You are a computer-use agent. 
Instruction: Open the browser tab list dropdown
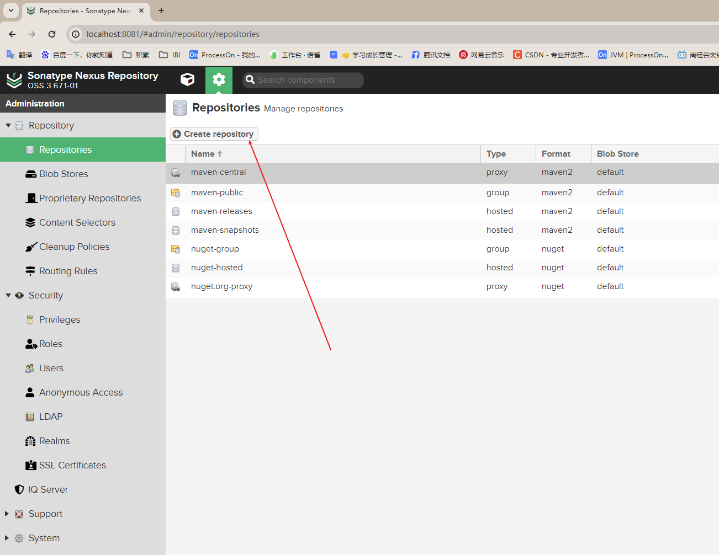(x=11, y=10)
